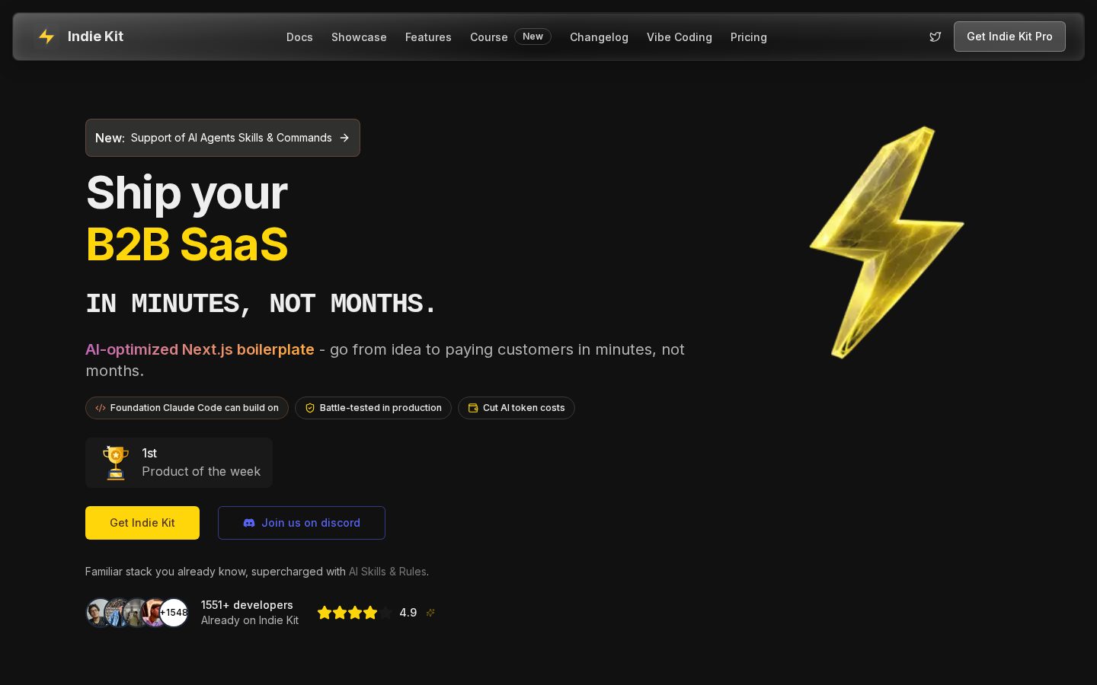This screenshot has height=685, width=1097.
Task: Click the code brackets icon on Foundation badge
Action: point(101,408)
